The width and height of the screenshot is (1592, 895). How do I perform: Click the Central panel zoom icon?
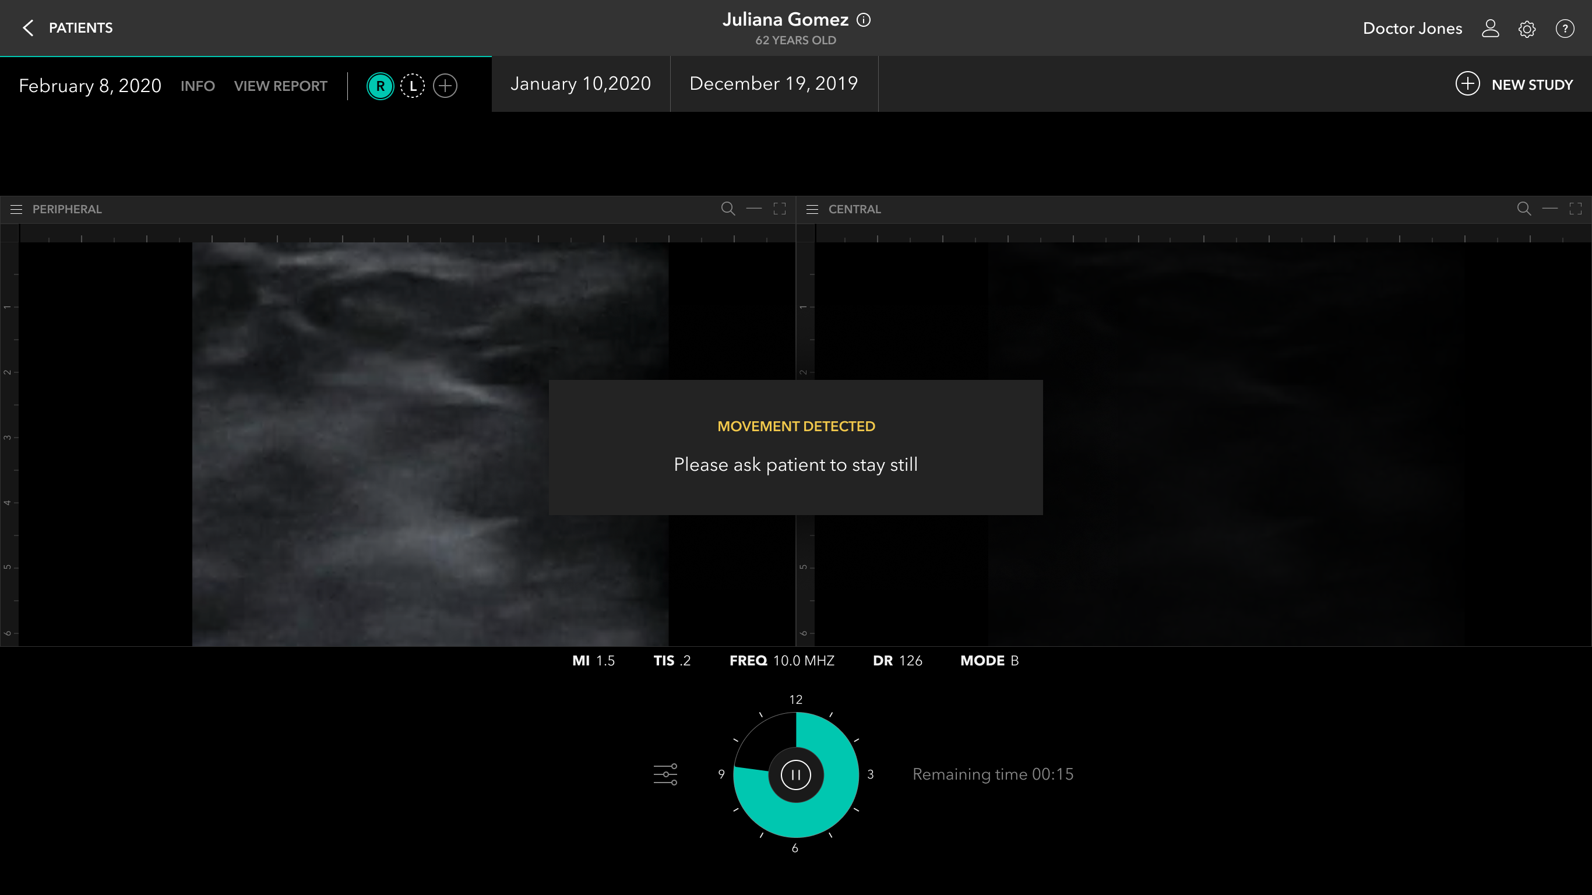[1524, 209]
